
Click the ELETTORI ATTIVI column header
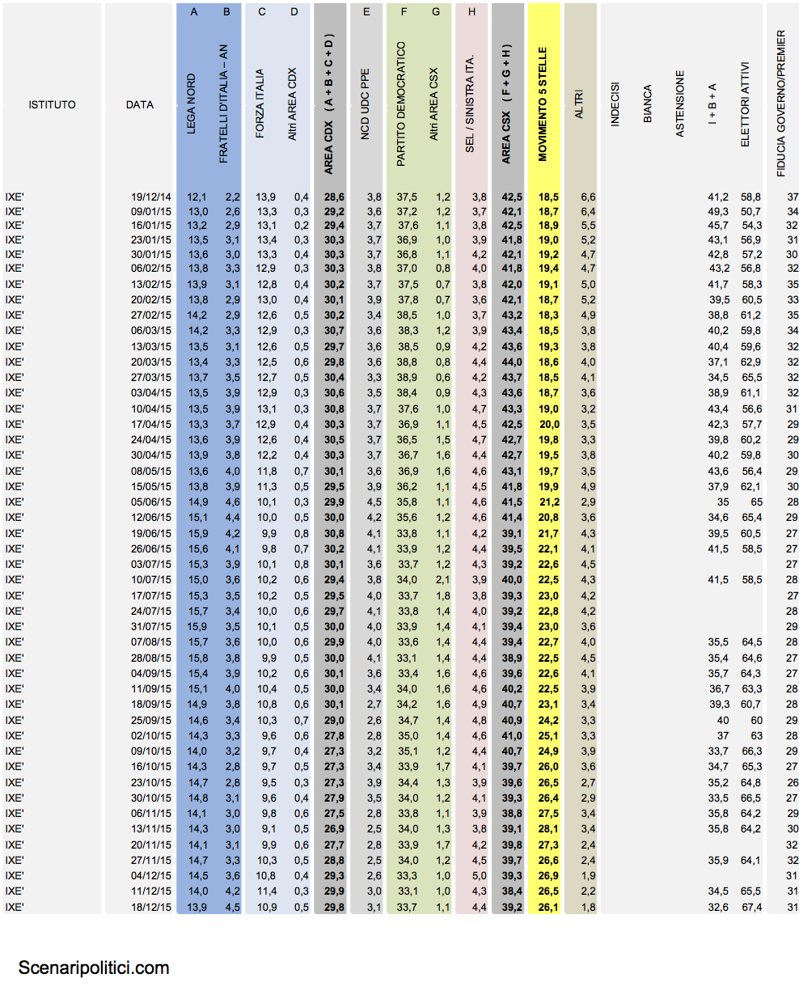click(x=745, y=104)
